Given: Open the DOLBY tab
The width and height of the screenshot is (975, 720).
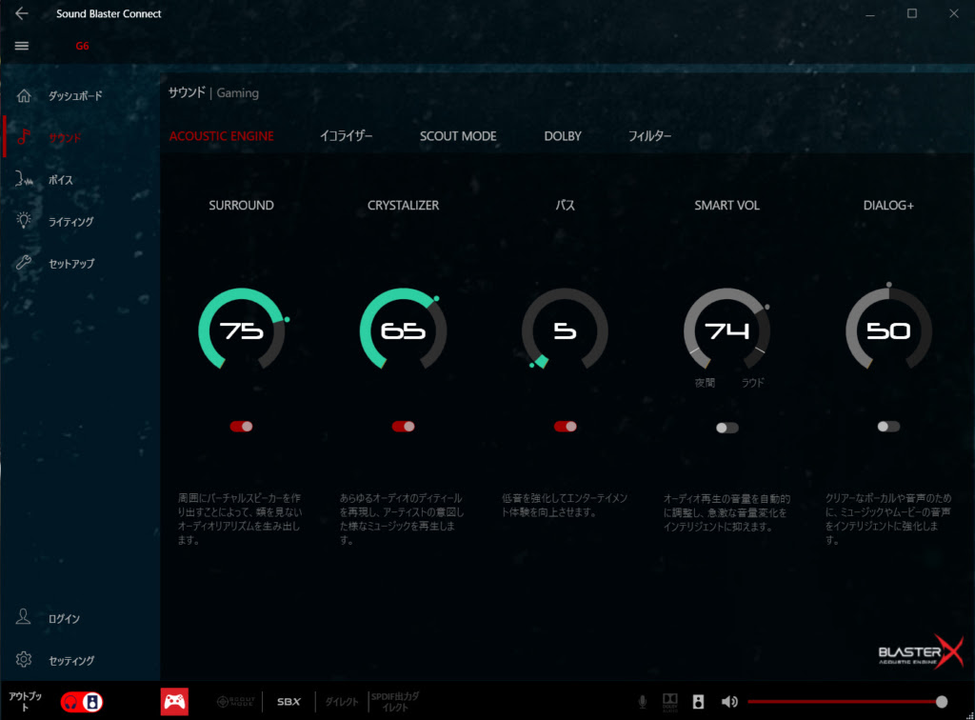Looking at the screenshot, I should pyautogui.click(x=563, y=136).
